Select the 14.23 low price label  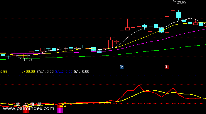[28, 60]
